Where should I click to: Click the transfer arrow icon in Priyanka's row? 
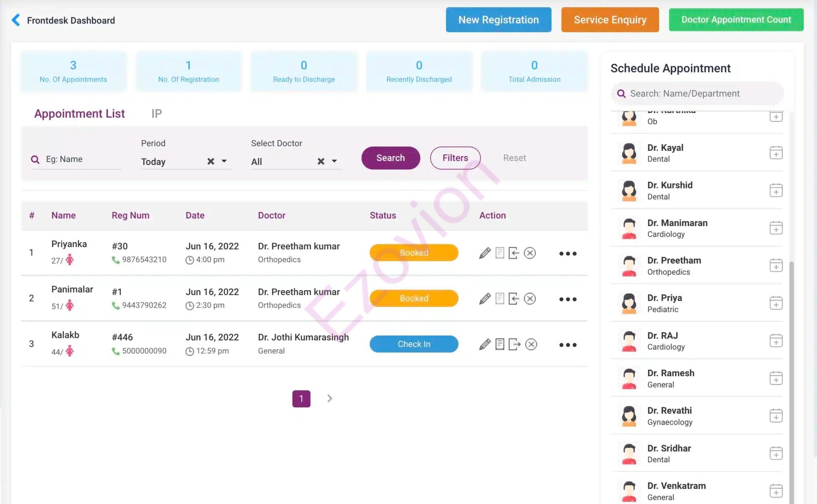tap(514, 253)
